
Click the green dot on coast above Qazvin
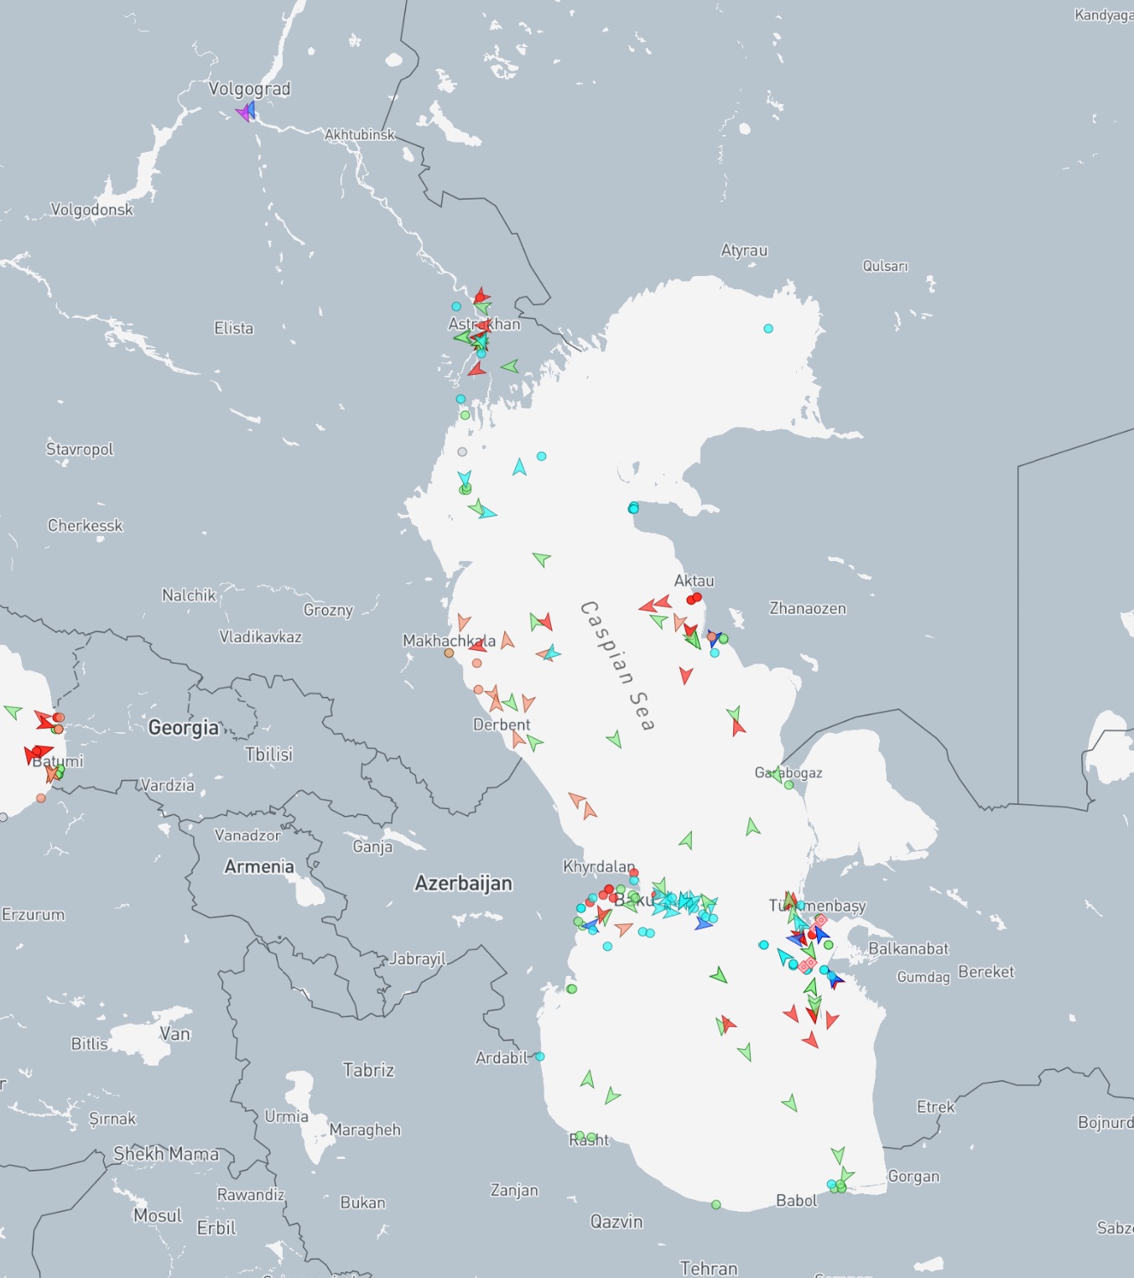(715, 1205)
